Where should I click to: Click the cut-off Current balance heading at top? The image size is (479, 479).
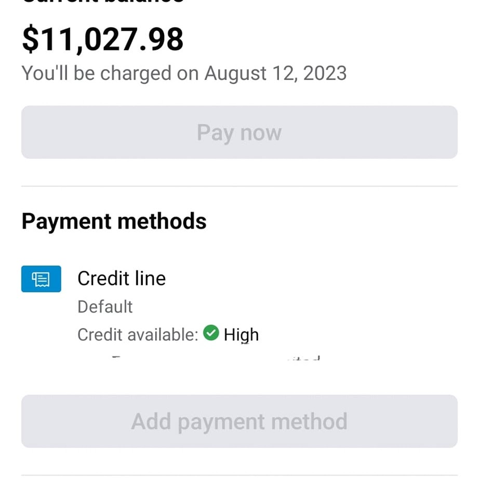tap(103, 2)
